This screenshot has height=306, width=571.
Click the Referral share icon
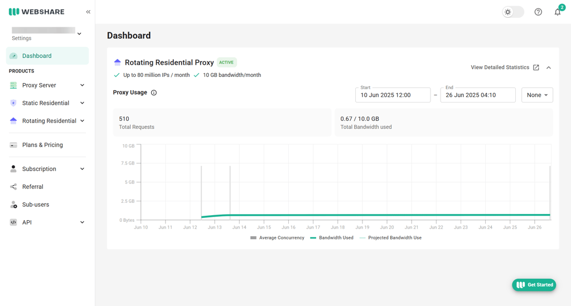click(13, 187)
